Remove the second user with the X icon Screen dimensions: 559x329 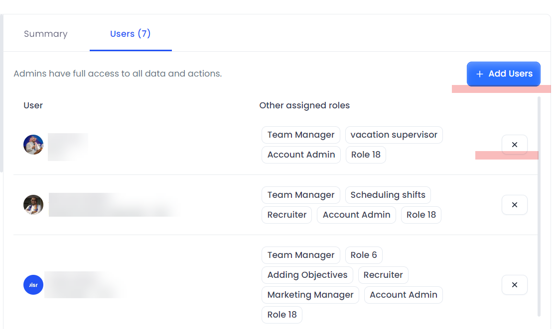pos(514,205)
